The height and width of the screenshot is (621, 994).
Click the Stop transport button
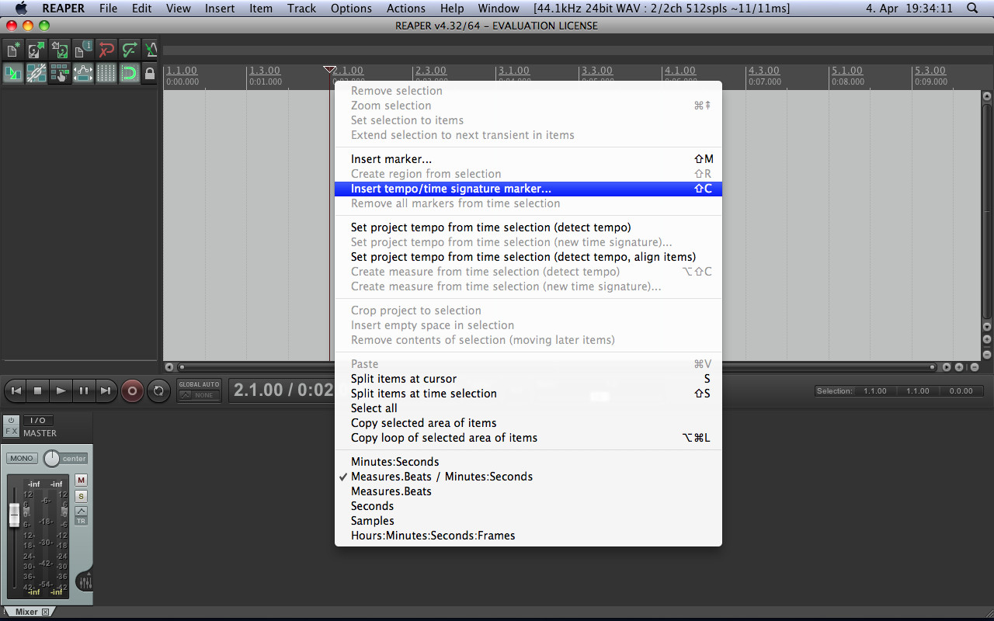[x=38, y=391]
